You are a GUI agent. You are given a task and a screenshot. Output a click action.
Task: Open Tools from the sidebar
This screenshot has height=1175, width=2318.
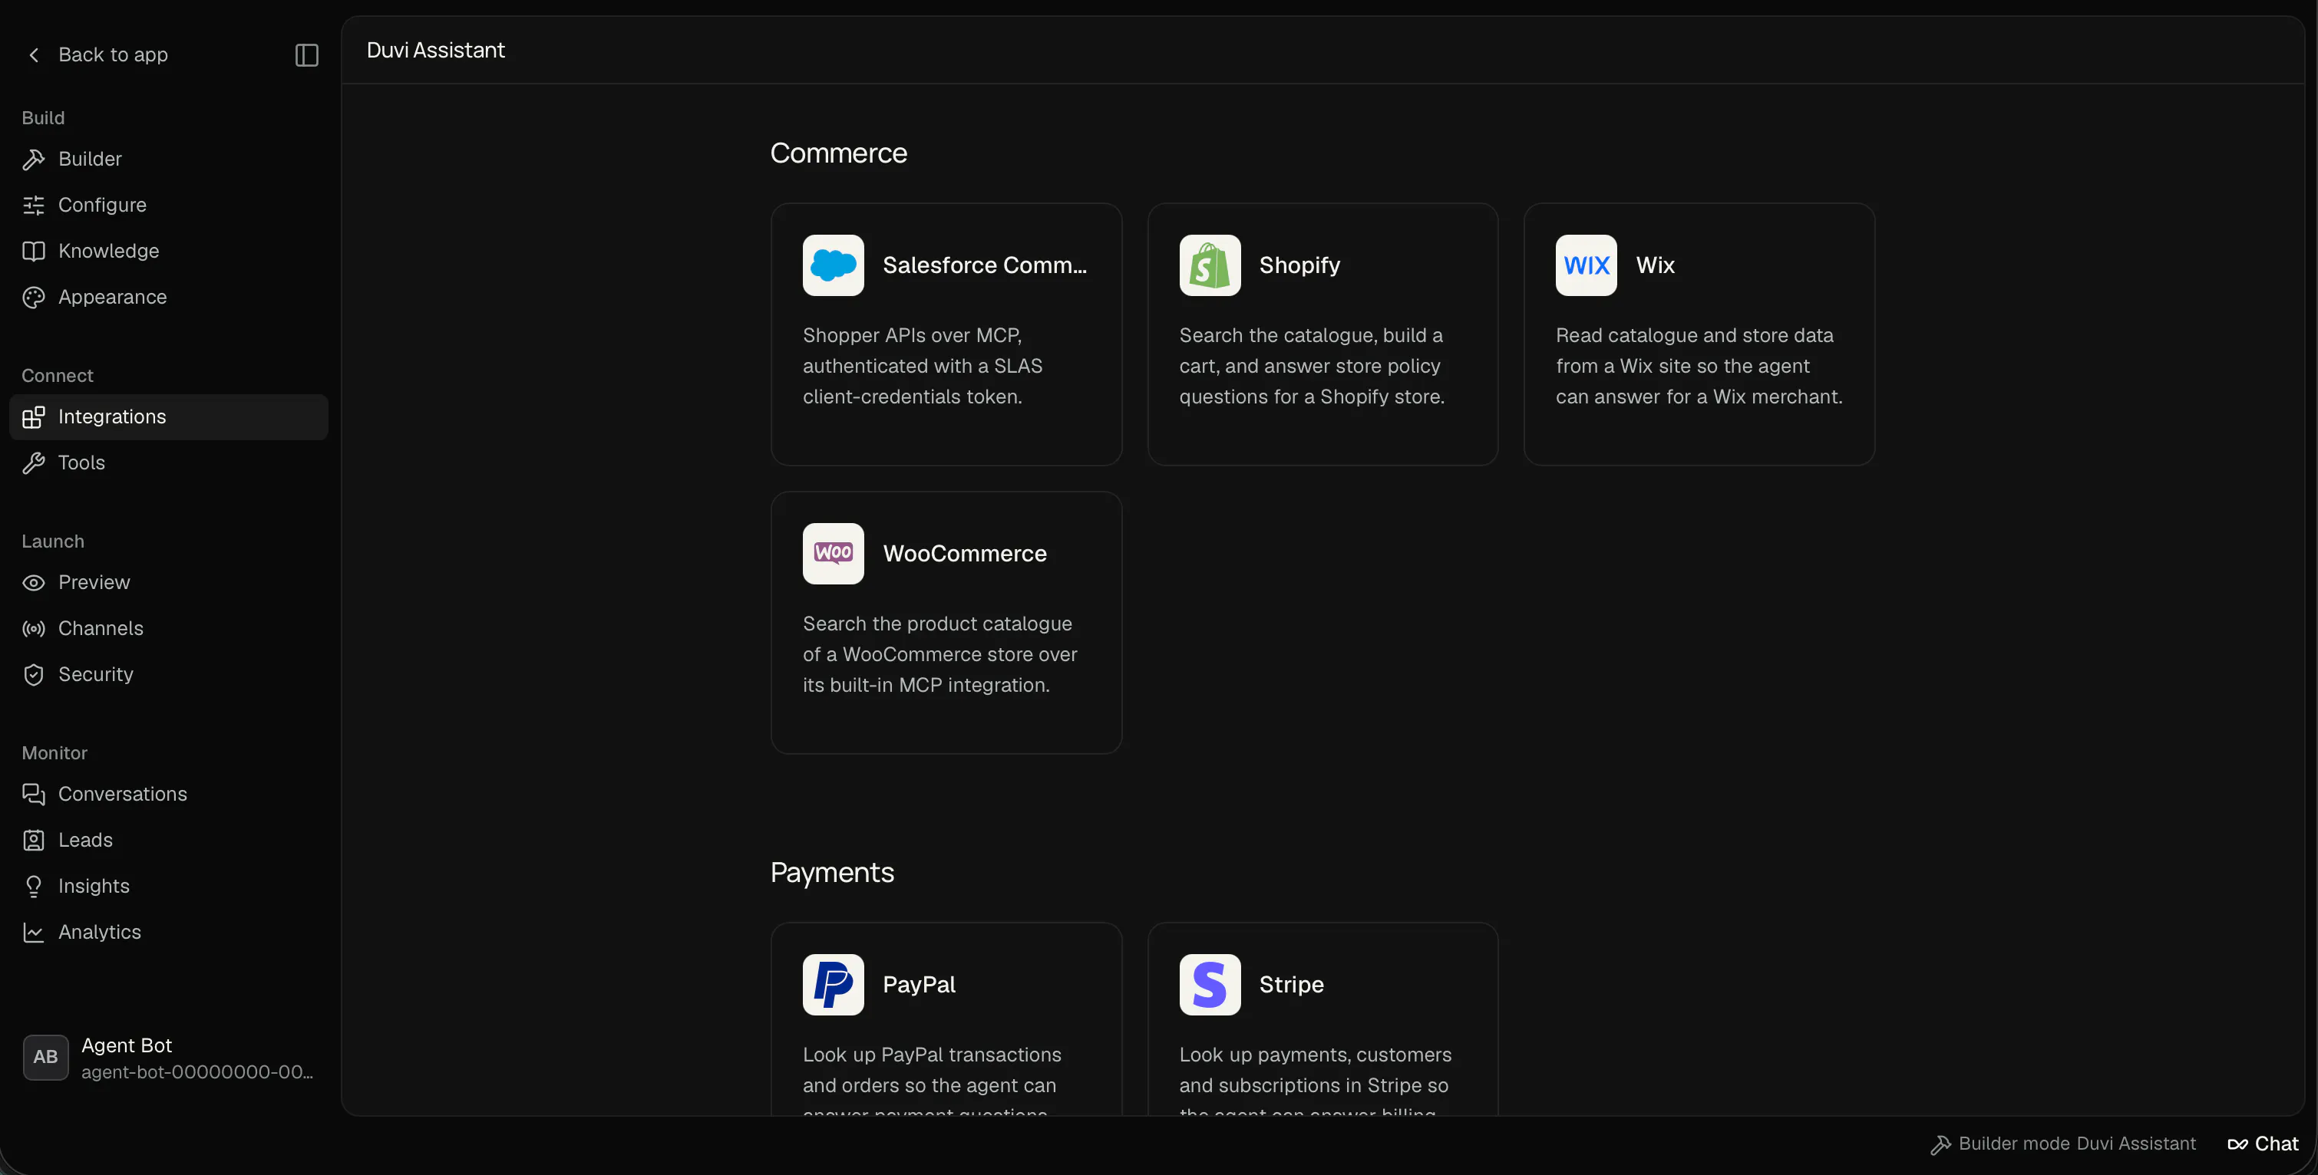(168, 462)
